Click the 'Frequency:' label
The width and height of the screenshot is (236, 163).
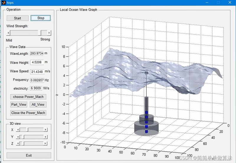click(21, 80)
